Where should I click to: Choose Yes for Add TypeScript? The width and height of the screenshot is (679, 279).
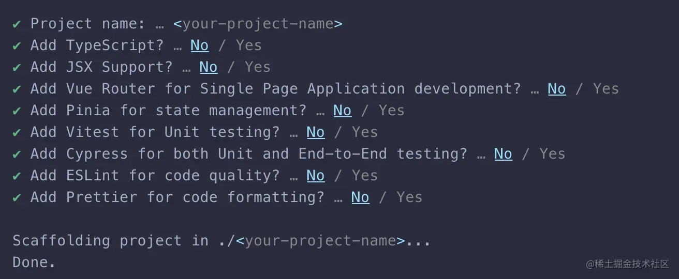coord(249,45)
